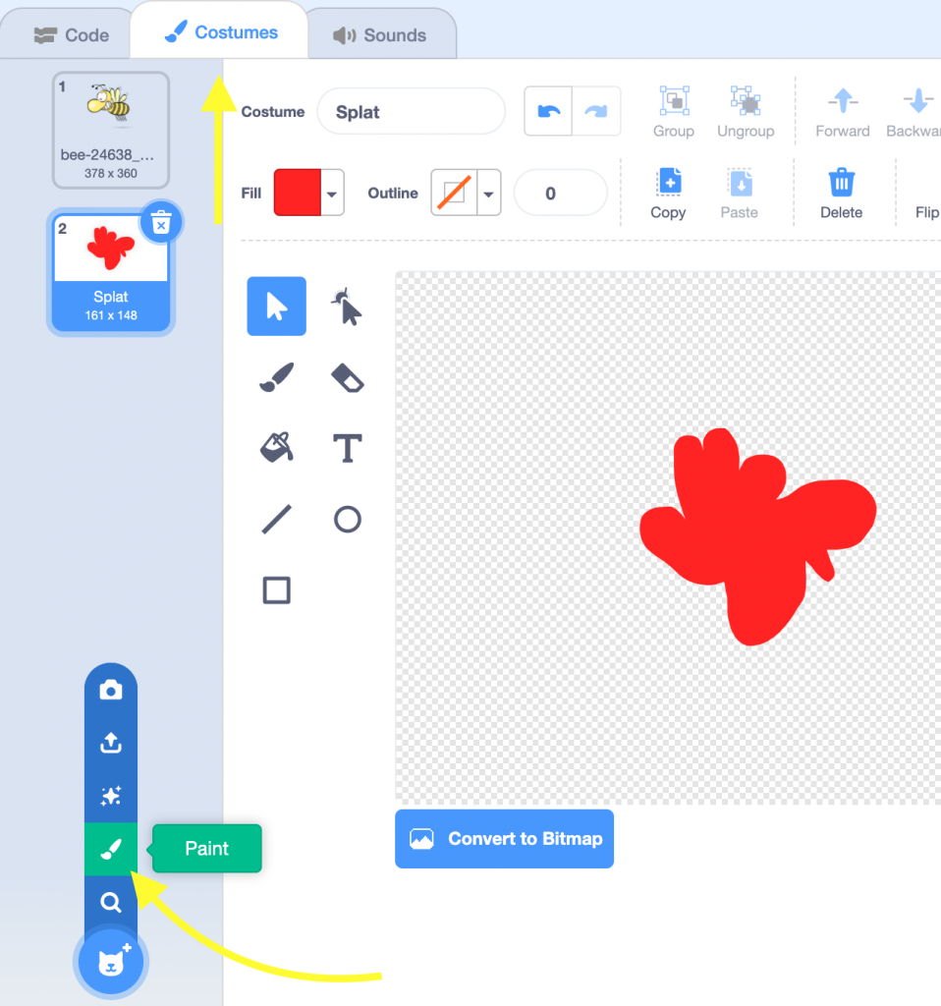Click the undo arrow button
Screen dimensions: 941x1006
point(548,112)
